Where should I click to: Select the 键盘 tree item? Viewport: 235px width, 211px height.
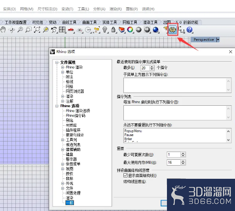click(x=69, y=154)
